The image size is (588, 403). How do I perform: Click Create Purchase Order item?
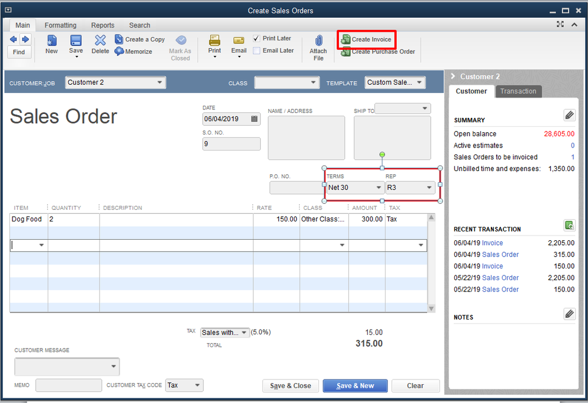point(378,52)
